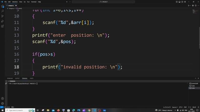Open run options dropdown next to play

(x=190, y=6)
